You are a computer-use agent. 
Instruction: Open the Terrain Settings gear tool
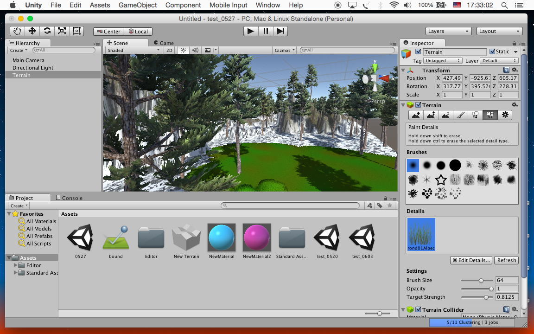pyautogui.click(x=505, y=115)
